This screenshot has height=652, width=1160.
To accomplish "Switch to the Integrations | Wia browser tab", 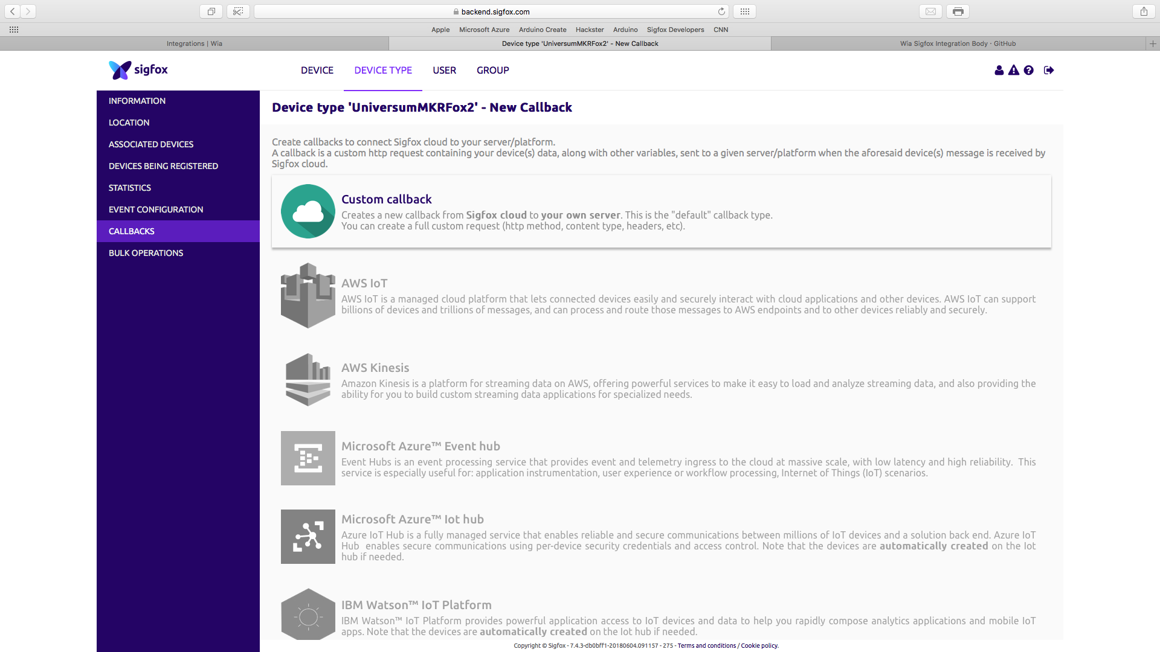I will pos(194,43).
